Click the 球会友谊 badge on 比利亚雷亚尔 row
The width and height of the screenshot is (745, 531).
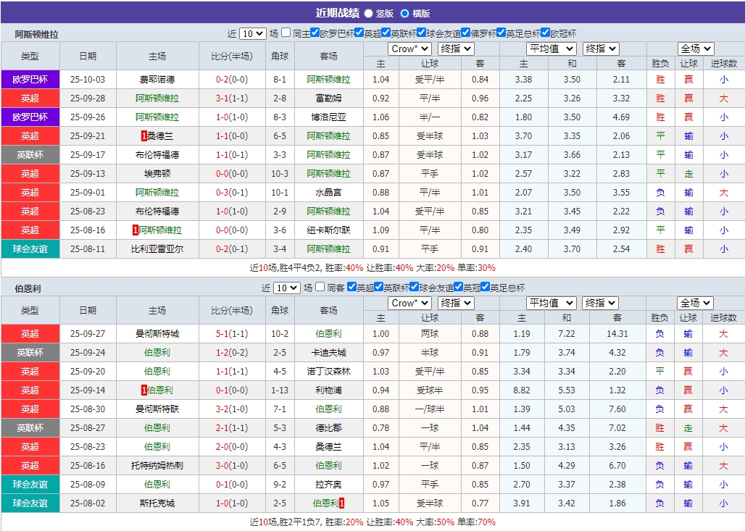[x=30, y=248]
